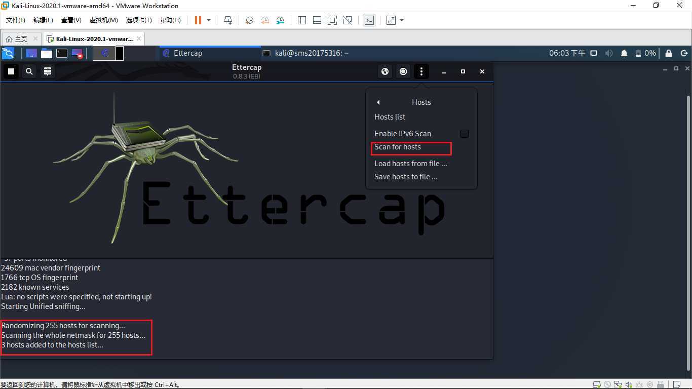Open VMware snapshot manager
Image resolution: width=692 pixels, height=389 pixels.
(x=281, y=20)
